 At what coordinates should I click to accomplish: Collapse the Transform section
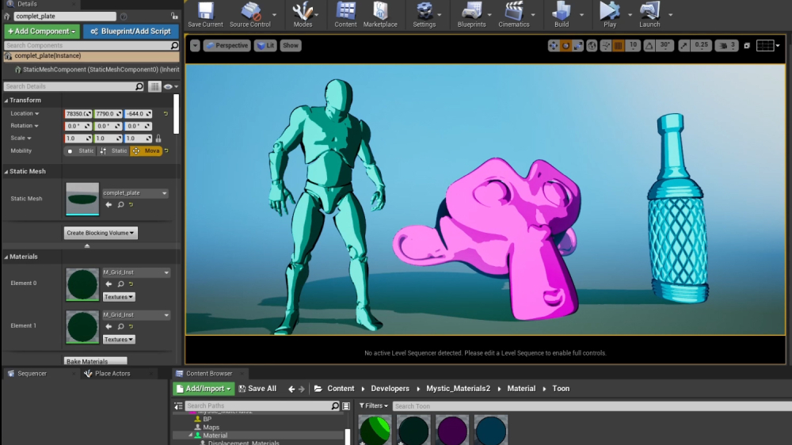pos(6,101)
